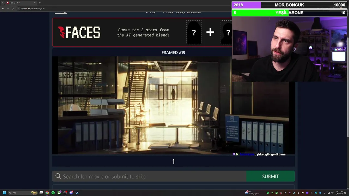349x196 pixels.
Task: Reload the framed.wtf page
Action: (13, 8)
